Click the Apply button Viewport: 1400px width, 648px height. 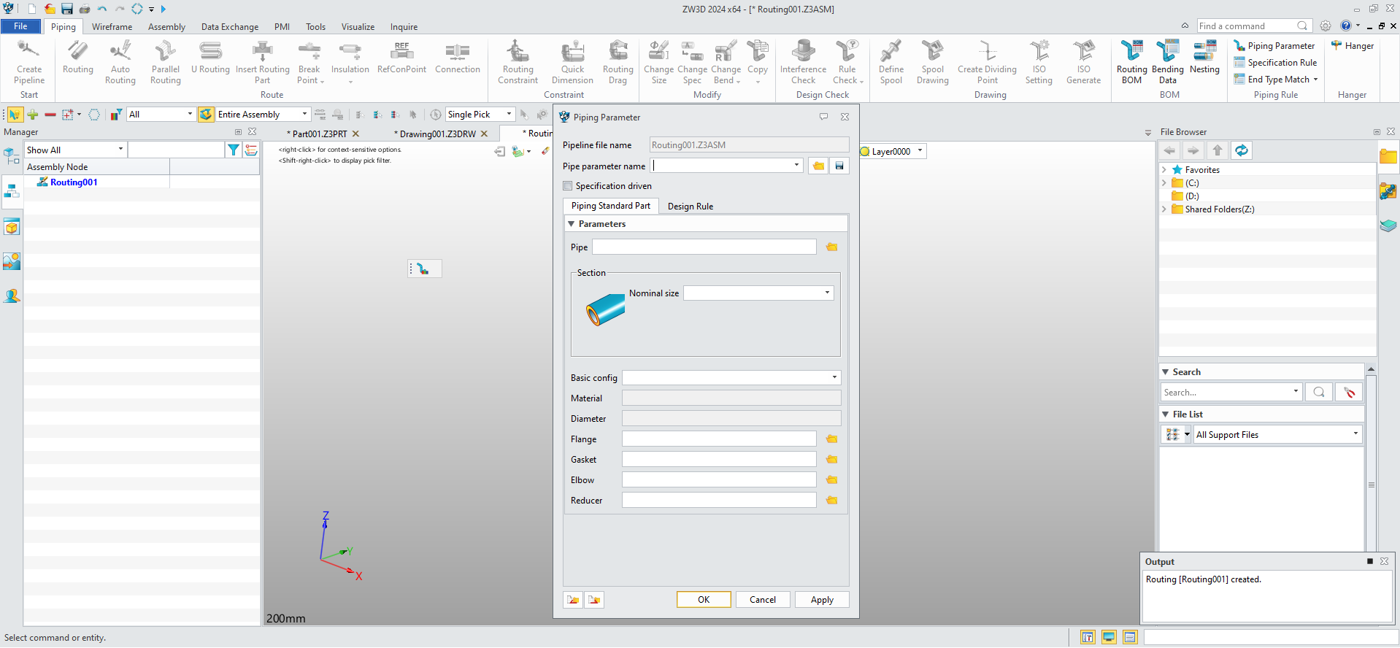822,600
